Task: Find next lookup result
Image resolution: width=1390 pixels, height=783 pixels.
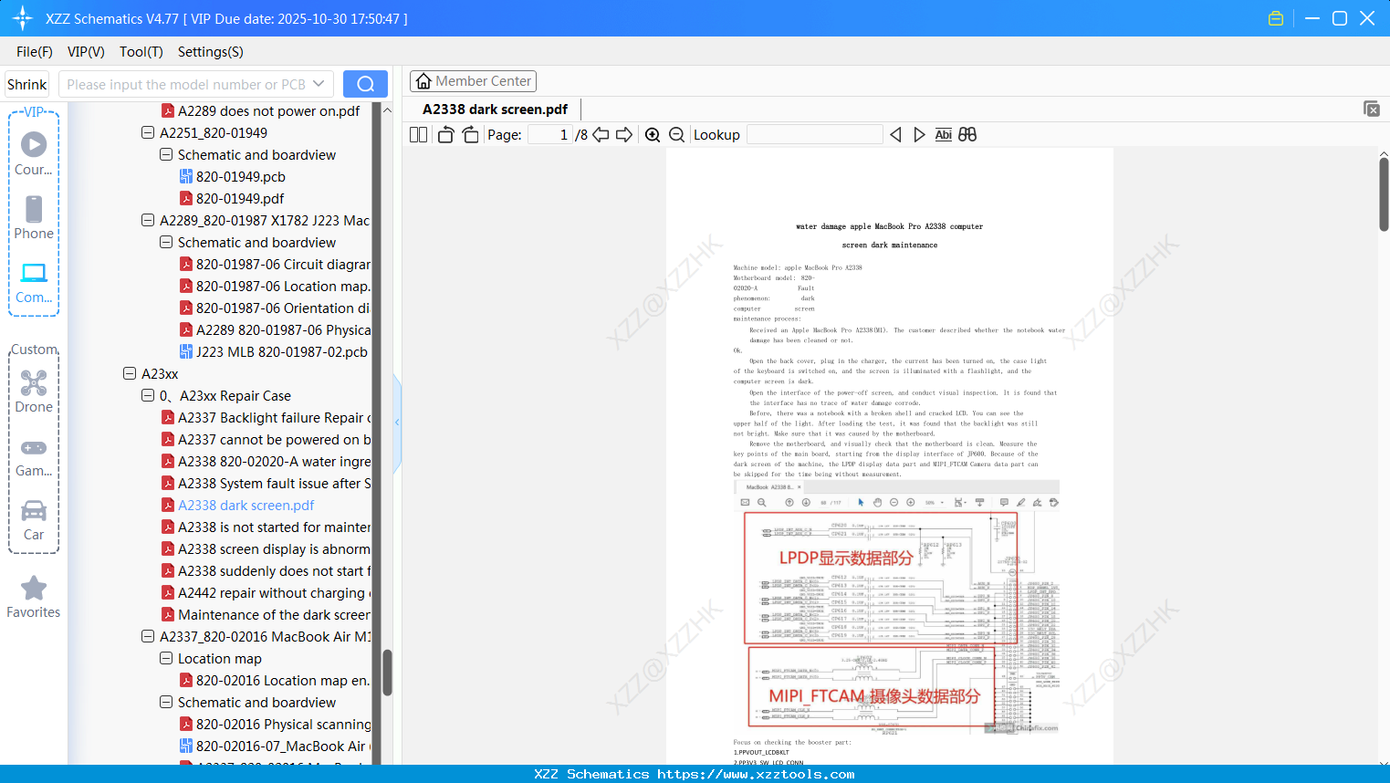Action: [x=919, y=135]
